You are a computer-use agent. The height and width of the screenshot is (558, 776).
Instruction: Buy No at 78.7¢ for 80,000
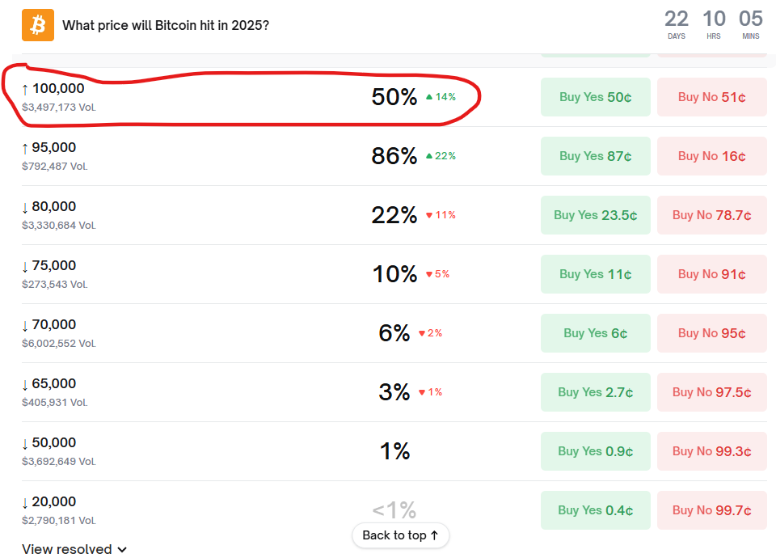click(711, 215)
